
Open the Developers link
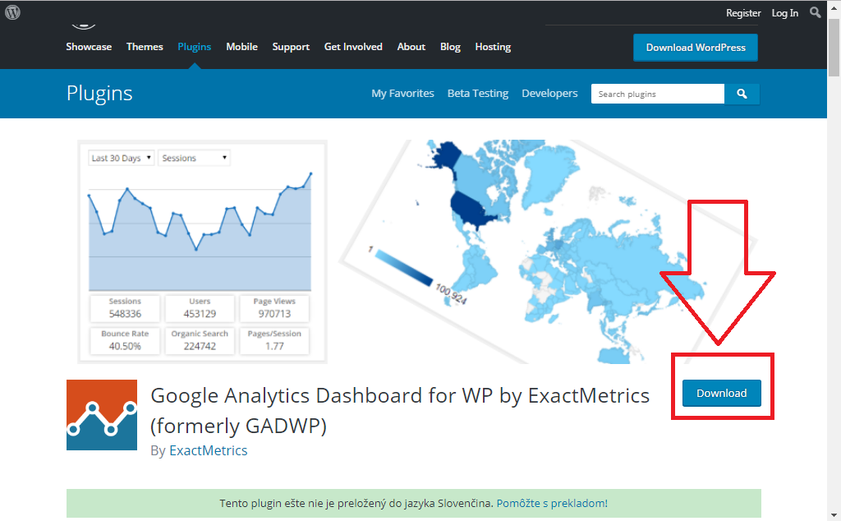(549, 94)
